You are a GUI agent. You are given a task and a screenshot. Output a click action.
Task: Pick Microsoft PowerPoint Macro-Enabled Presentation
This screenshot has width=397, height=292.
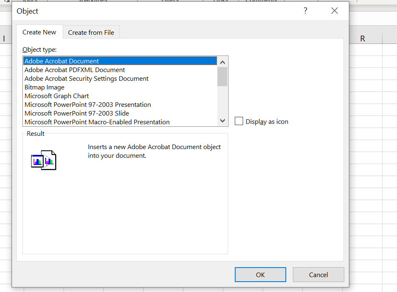[97, 122]
